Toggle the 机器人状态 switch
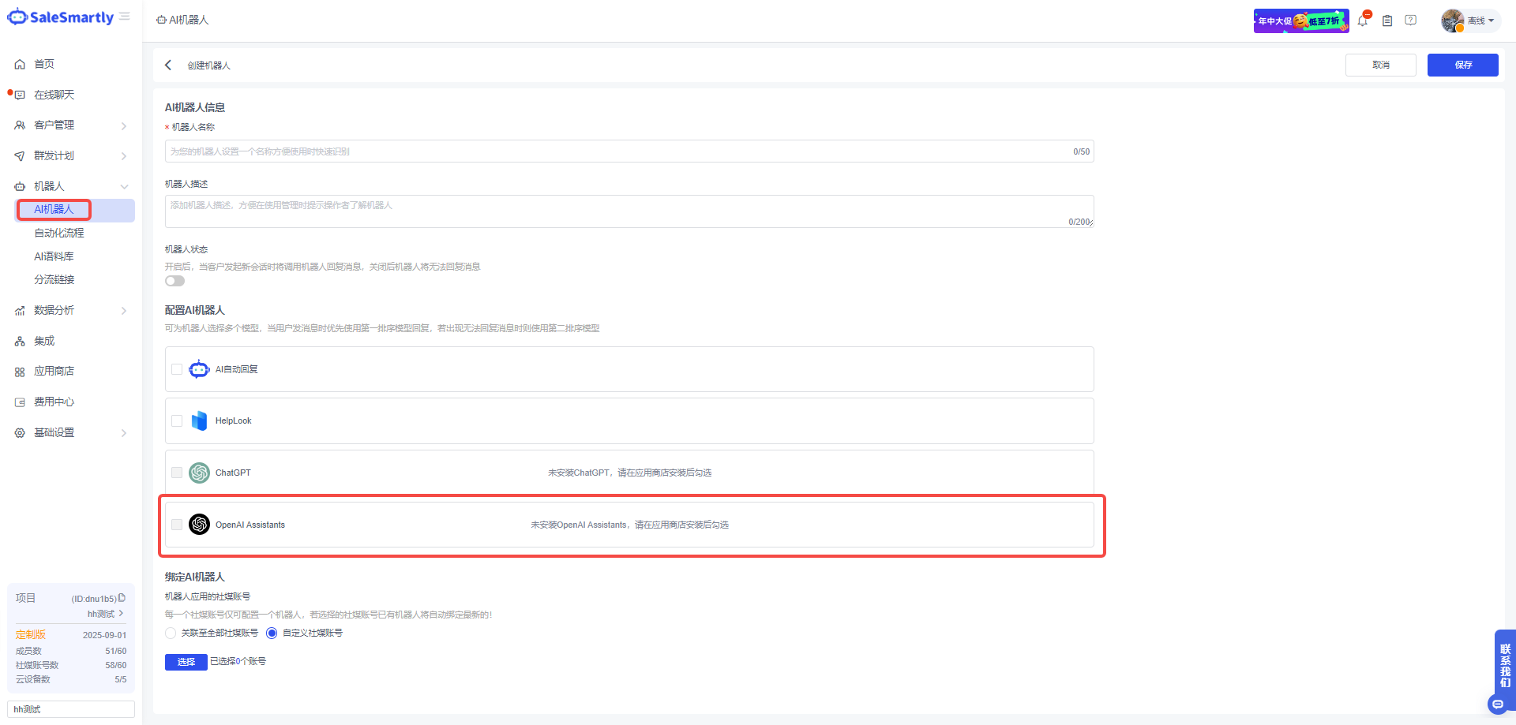The height and width of the screenshot is (725, 1516). pos(174,281)
